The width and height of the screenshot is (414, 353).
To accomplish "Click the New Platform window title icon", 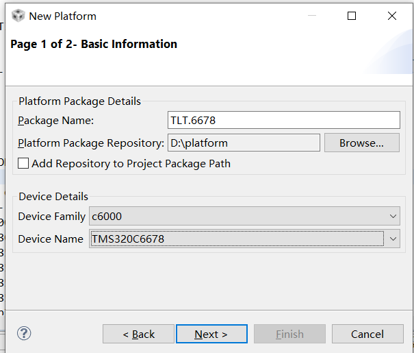I will coord(18,16).
